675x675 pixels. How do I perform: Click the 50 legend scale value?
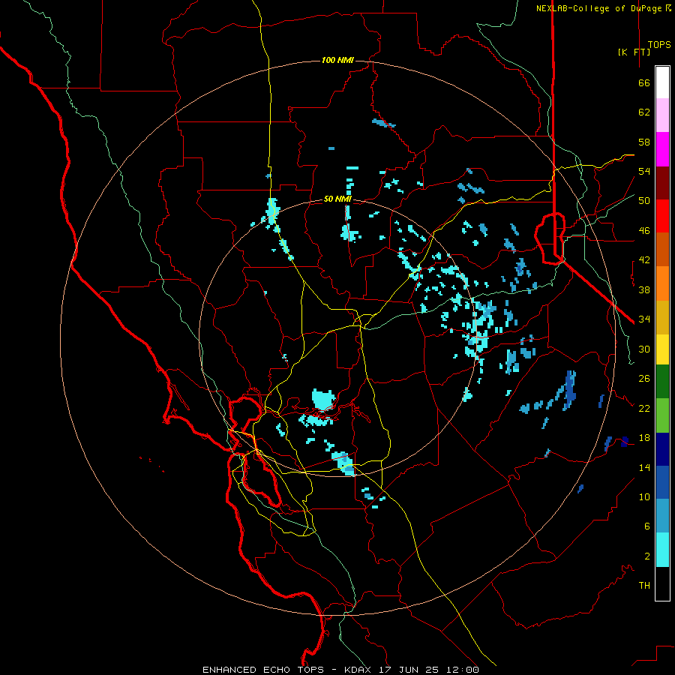[644, 201]
